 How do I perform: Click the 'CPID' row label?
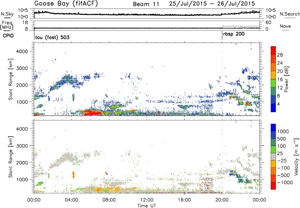(8, 36)
